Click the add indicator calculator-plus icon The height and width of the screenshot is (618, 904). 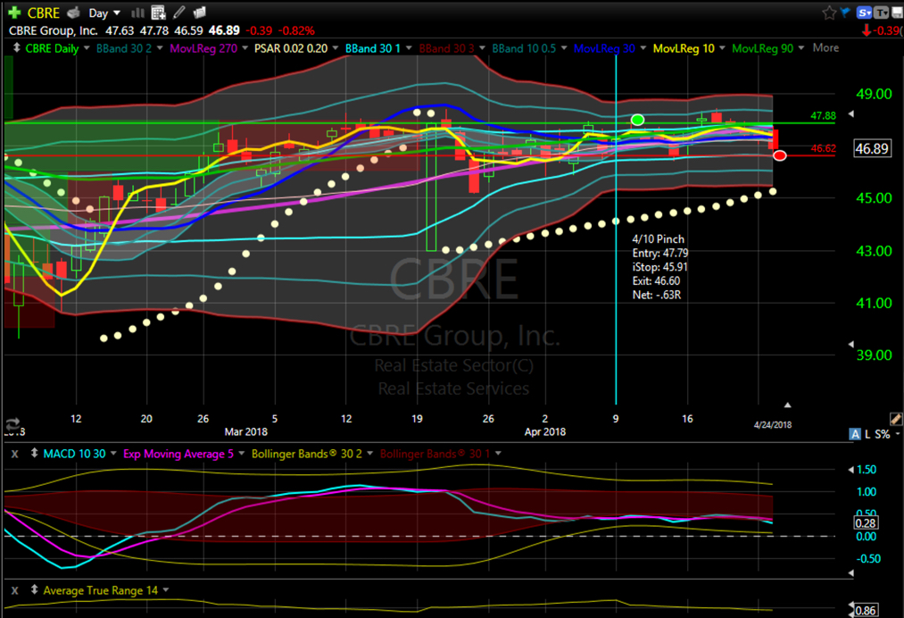coord(159,13)
